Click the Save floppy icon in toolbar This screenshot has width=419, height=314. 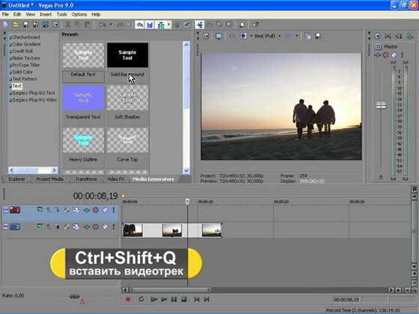pyautogui.click(x=25, y=25)
